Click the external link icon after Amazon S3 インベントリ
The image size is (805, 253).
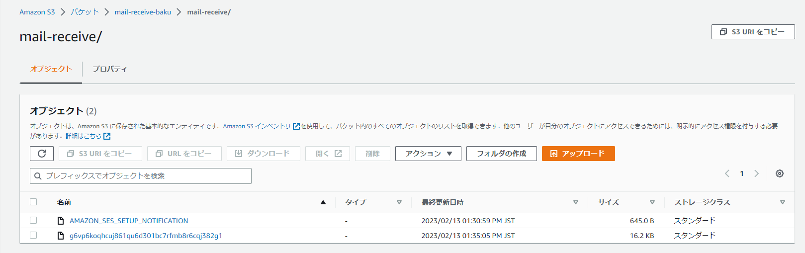296,126
